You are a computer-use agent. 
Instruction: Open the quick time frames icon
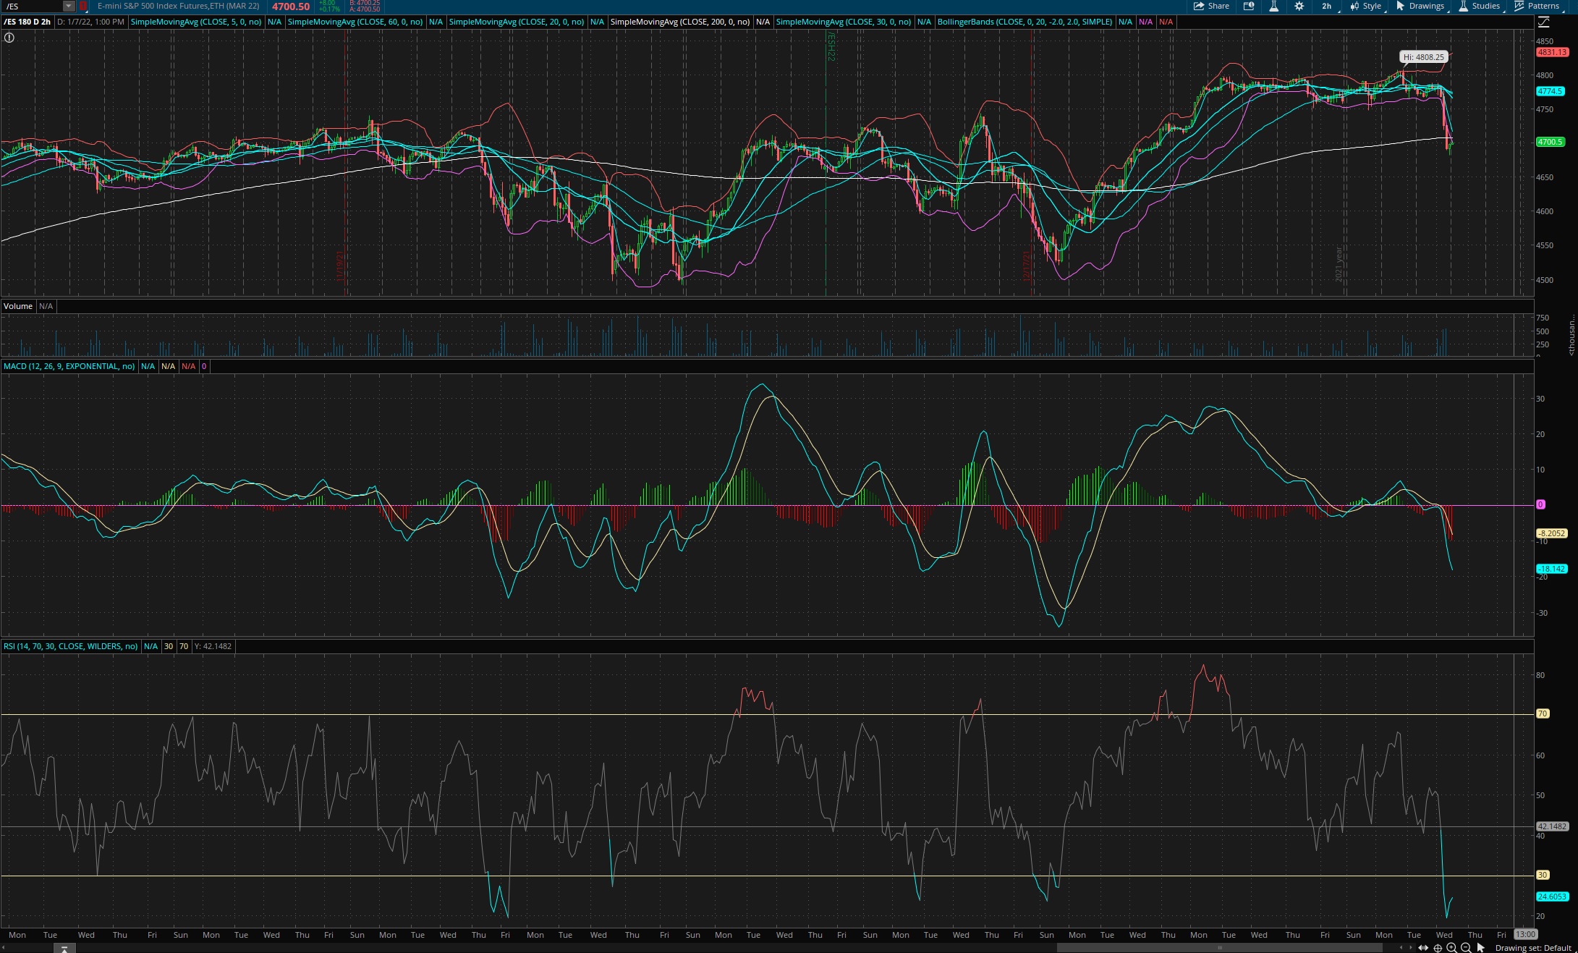click(1249, 6)
